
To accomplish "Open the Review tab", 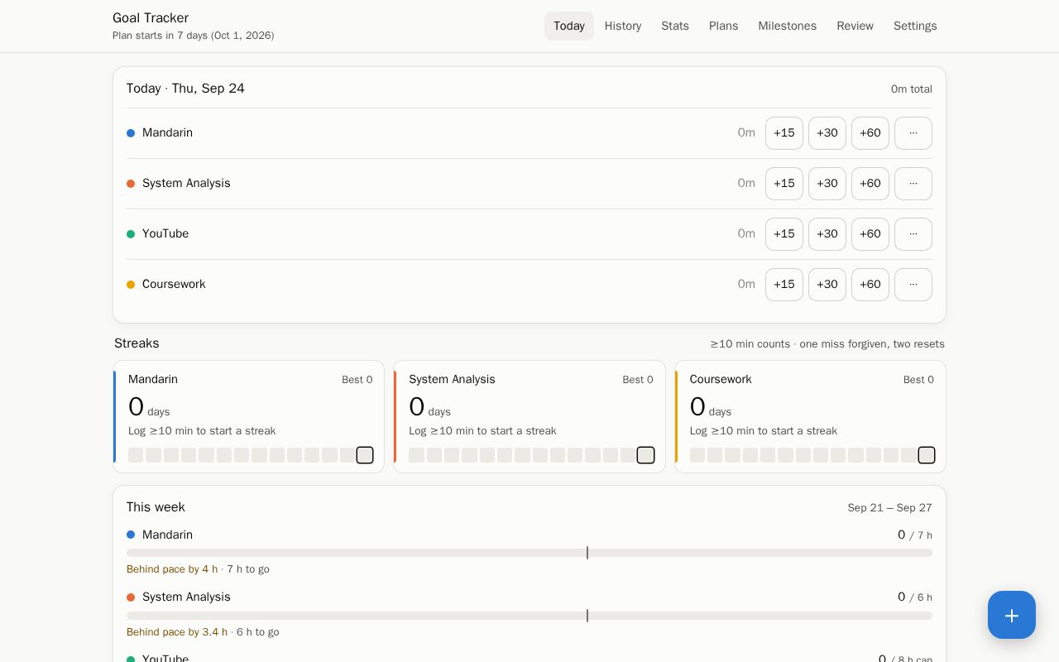I will pyautogui.click(x=855, y=26).
